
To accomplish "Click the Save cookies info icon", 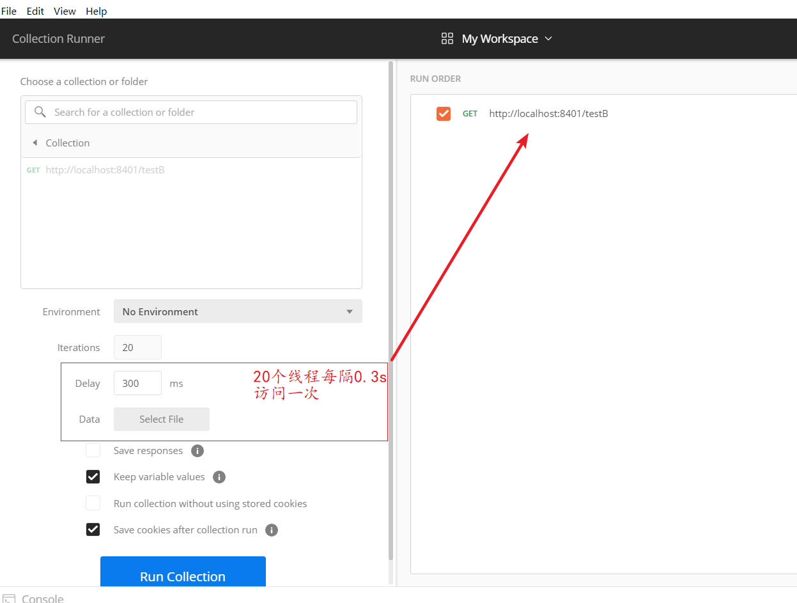I will pyautogui.click(x=272, y=530).
